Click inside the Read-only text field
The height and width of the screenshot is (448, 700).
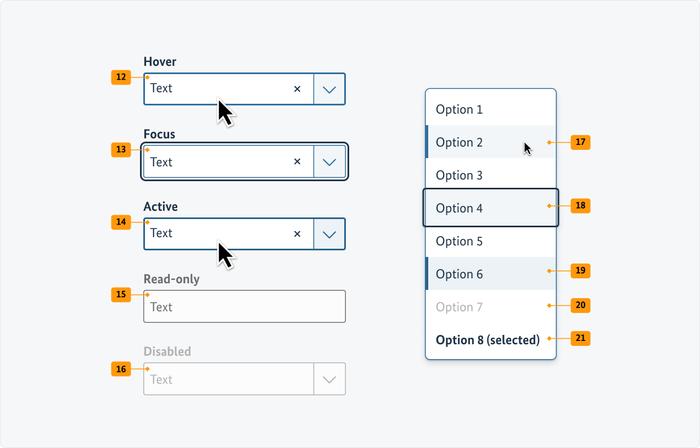tap(244, 306)
